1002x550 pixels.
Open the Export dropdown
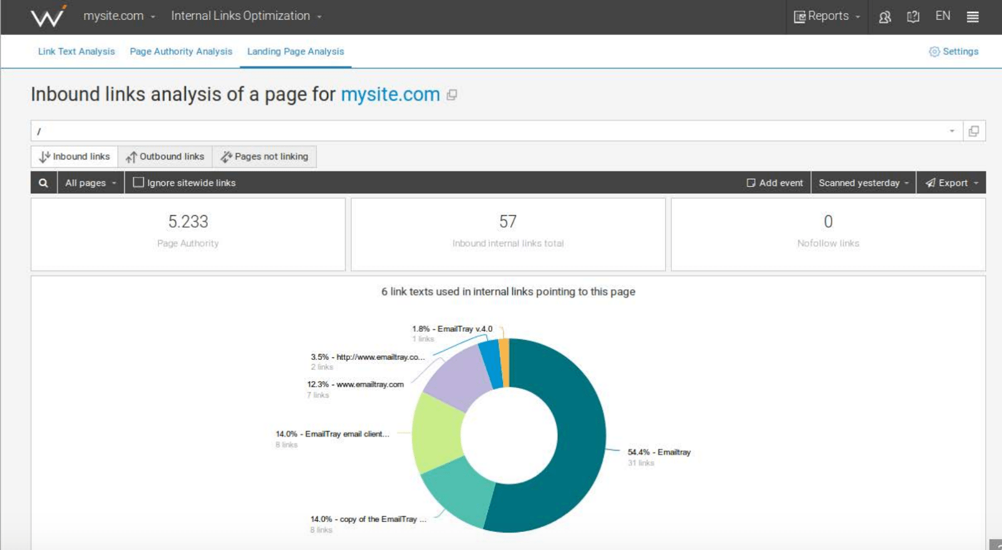(x=951, y=183)
